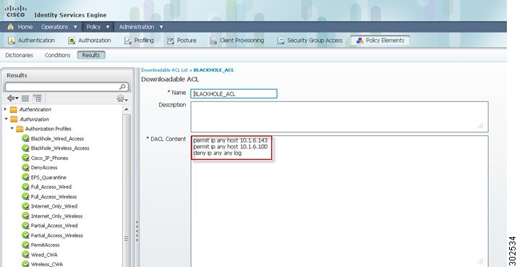Click the Profiling tab icon

point(128,41)
